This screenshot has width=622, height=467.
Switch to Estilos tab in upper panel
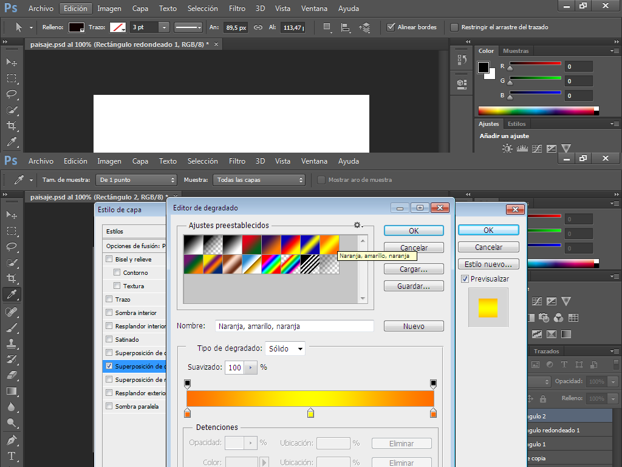(516, 124)
